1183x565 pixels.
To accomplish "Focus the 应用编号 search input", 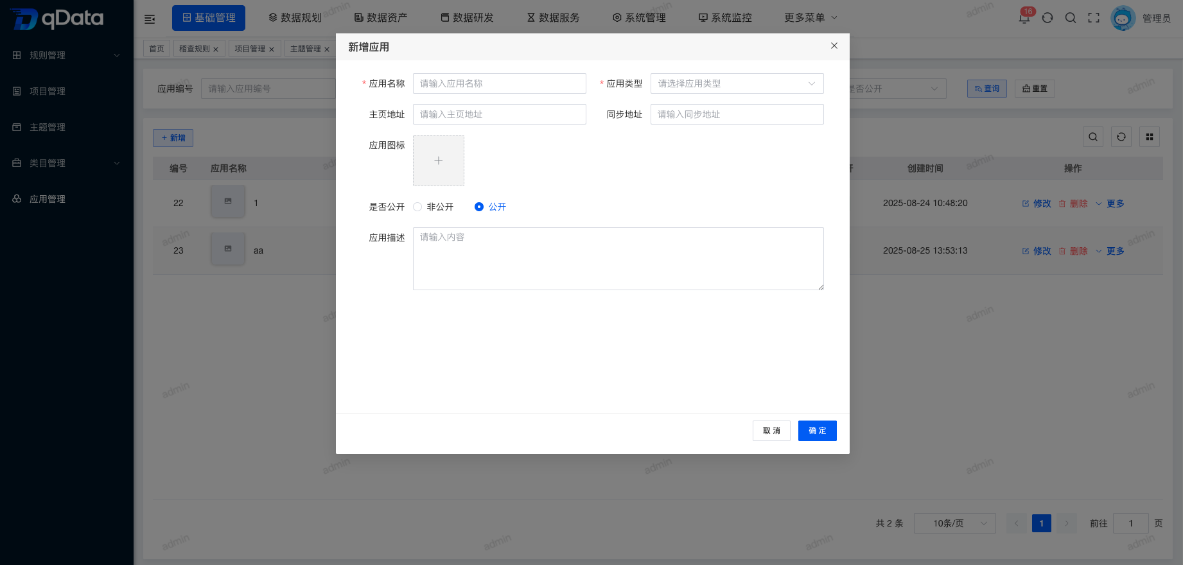I will [268, 89].
